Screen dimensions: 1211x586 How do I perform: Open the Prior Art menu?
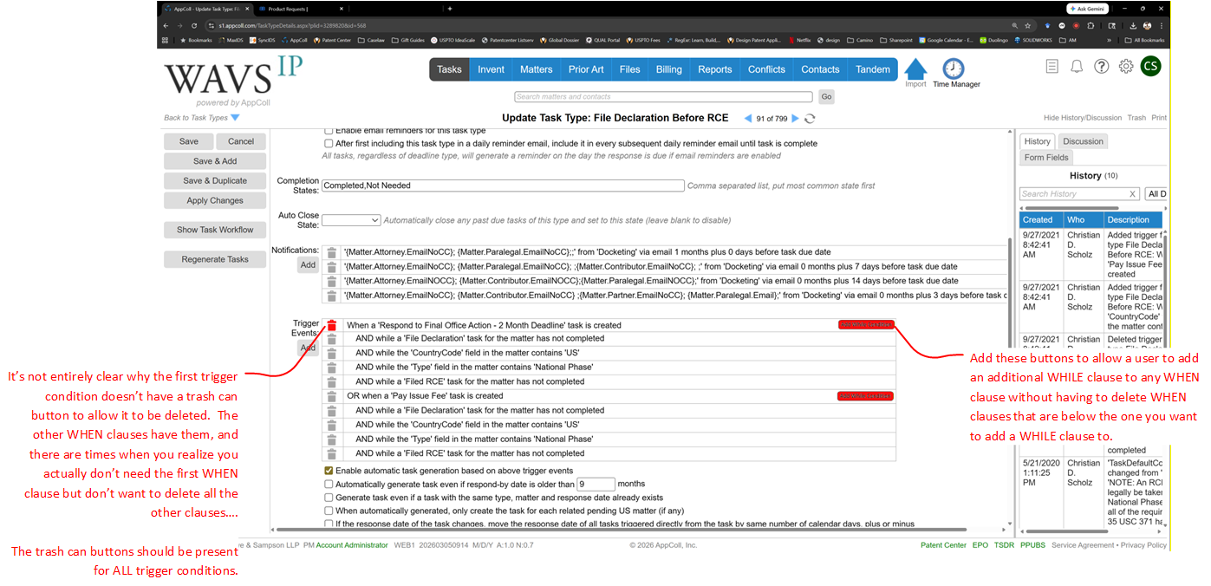tap(586, 69)
